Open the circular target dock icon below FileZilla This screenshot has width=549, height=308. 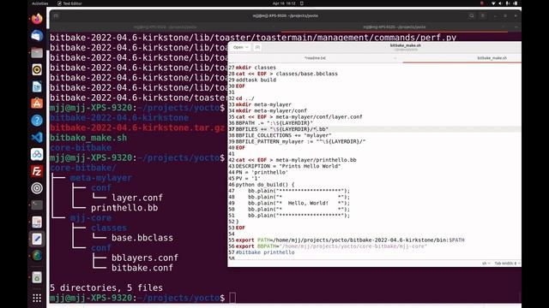(x=37, y=188)
